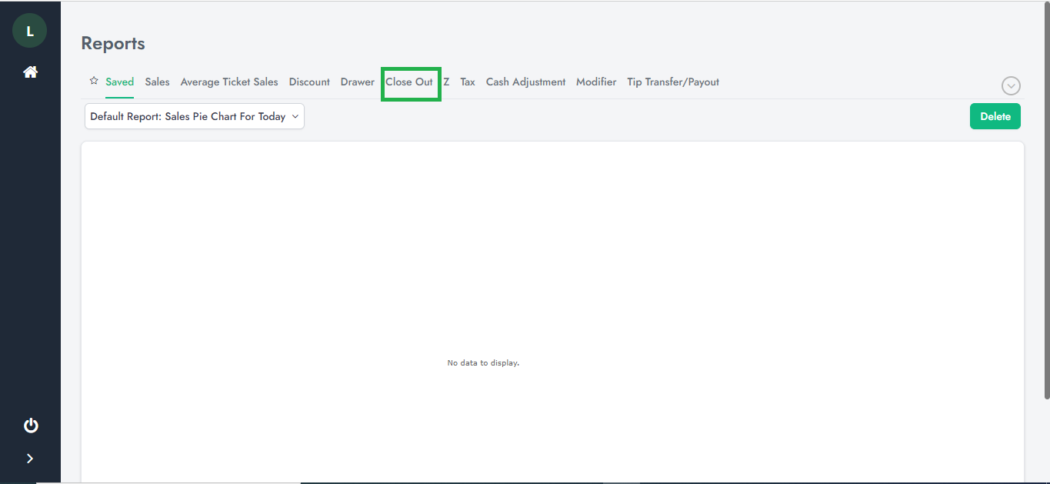
Task: Expand the sidebar with arrow chevron
Action: [x=30, y=459]
